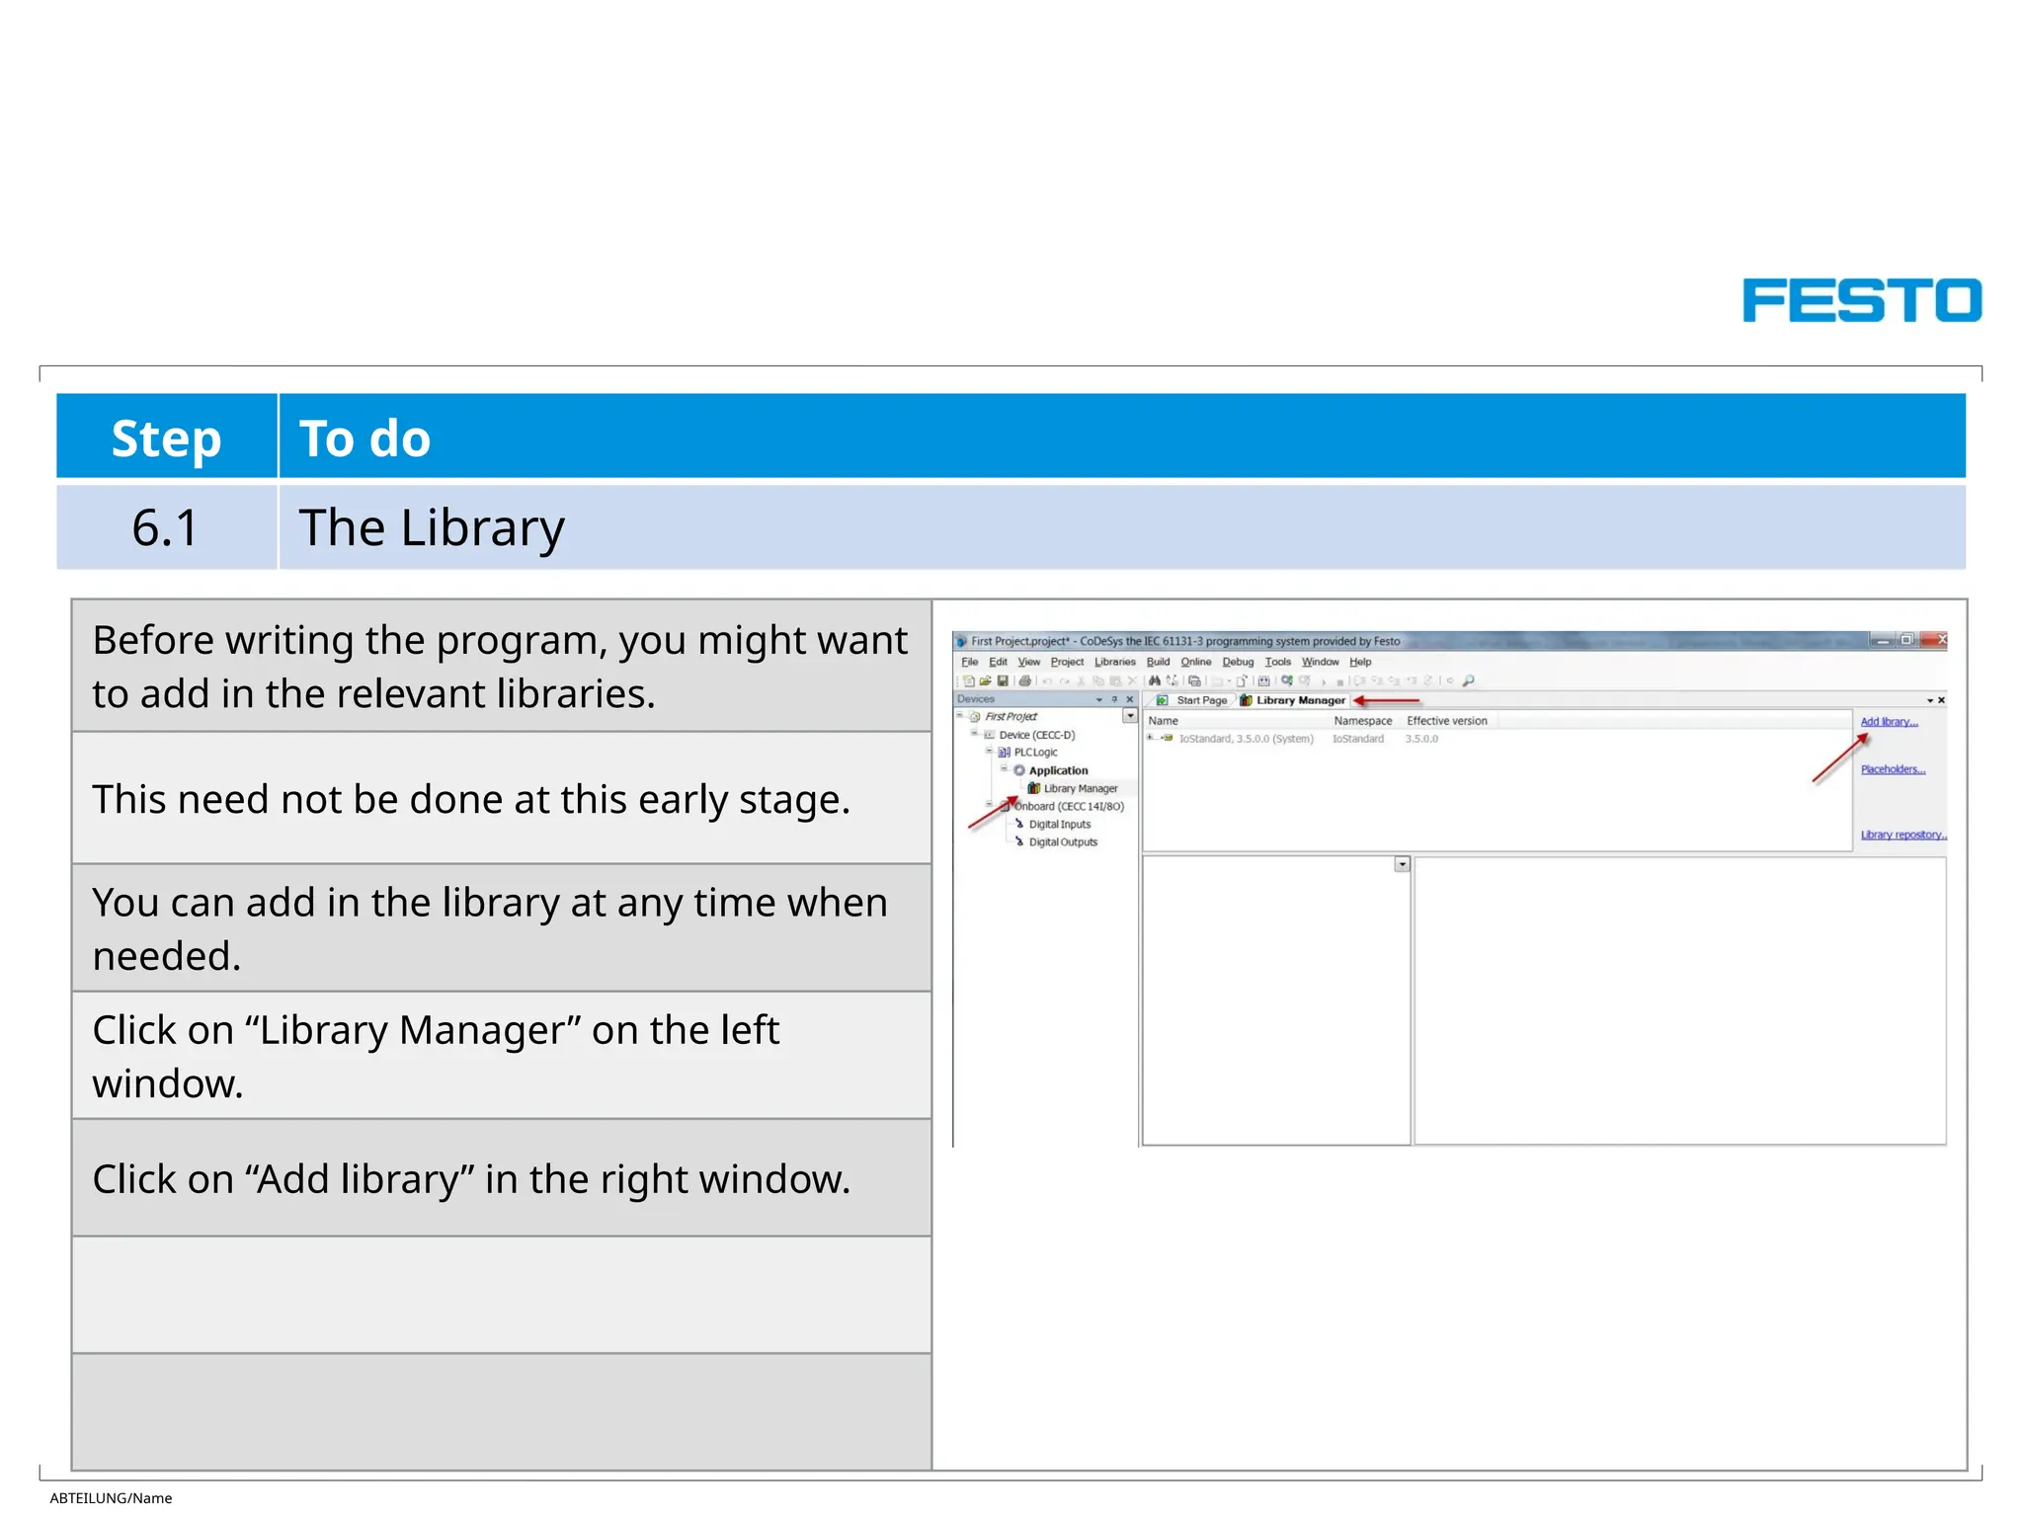Select Digital Outputs in the device tree
This screenshot has width=2023, height=1517.
(1063, 842)
